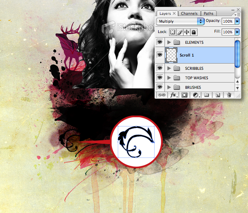
Task: Click the delete layer trash icon
Action: pyautogui.click(x=229, y=95)
